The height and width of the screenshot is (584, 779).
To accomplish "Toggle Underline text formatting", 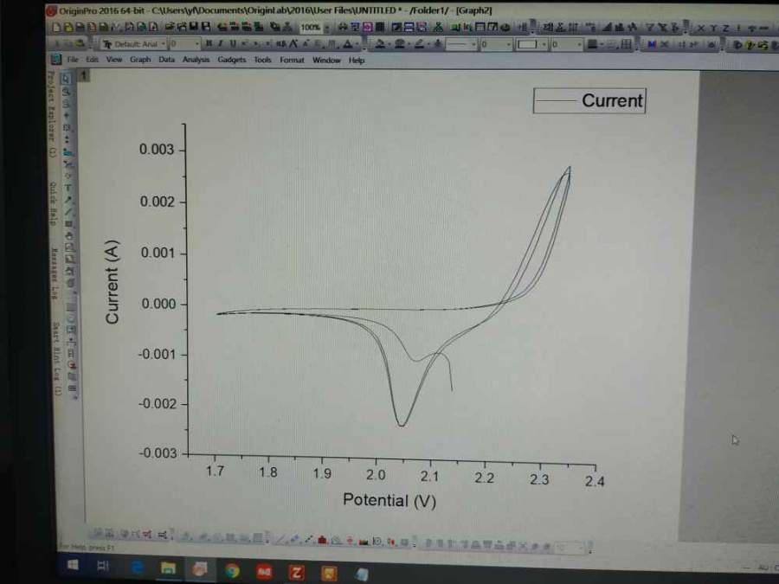I will pyautogui.click(x=233, y=44).
